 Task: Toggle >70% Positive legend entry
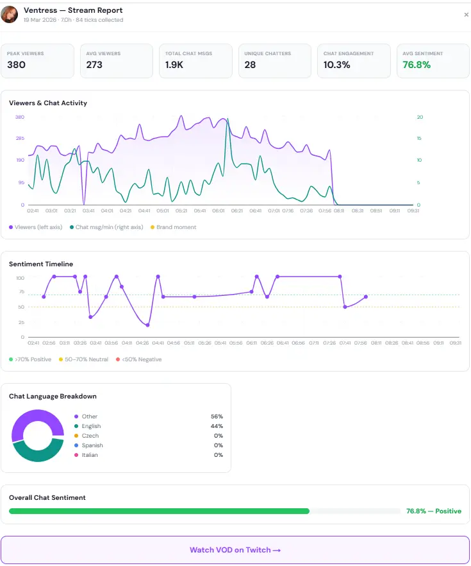point(30,359)
